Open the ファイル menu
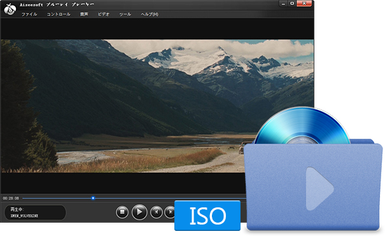The image size is (385, 236). click(x=29, y=14)
